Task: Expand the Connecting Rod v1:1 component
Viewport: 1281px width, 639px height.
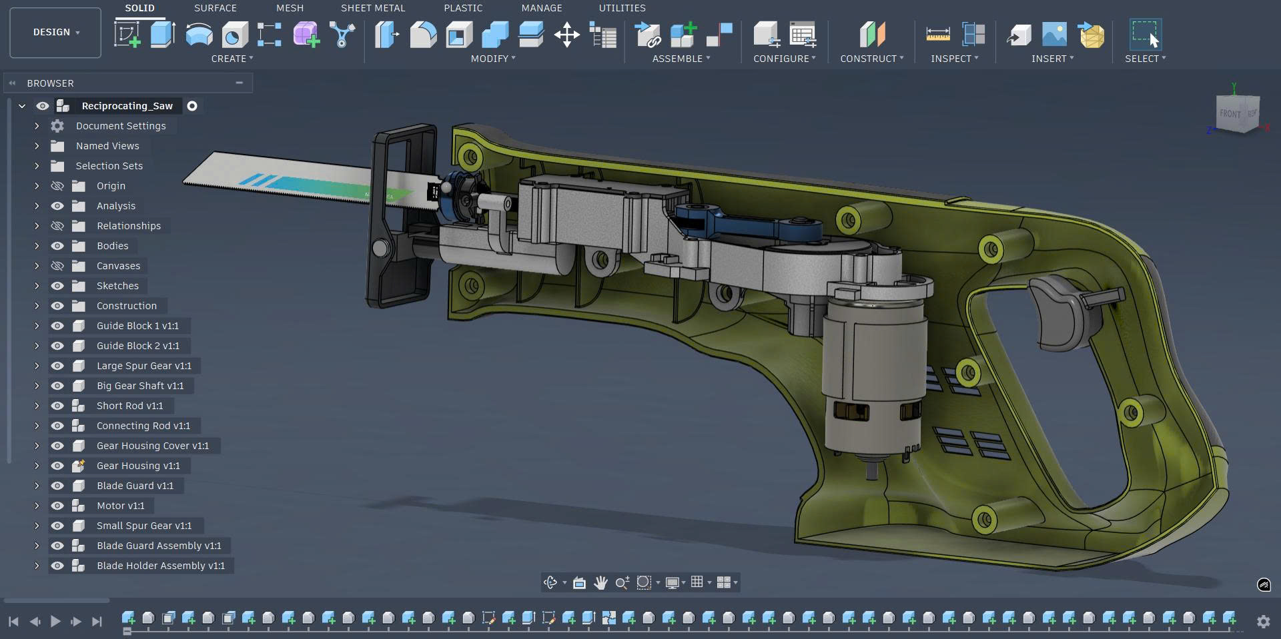Action: pos(37,426)
